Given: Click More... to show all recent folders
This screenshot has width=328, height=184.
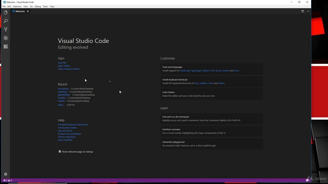Looking at the screenshot, I should (x=61, y=105).
